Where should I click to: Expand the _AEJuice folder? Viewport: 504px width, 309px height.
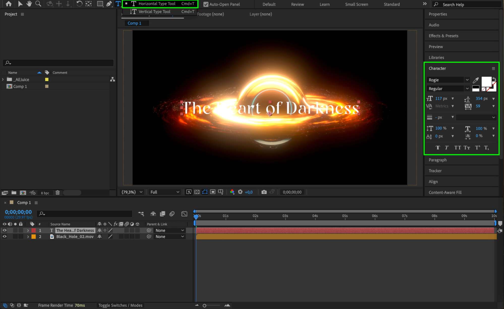pyautogui.click(x=3, y=79)
